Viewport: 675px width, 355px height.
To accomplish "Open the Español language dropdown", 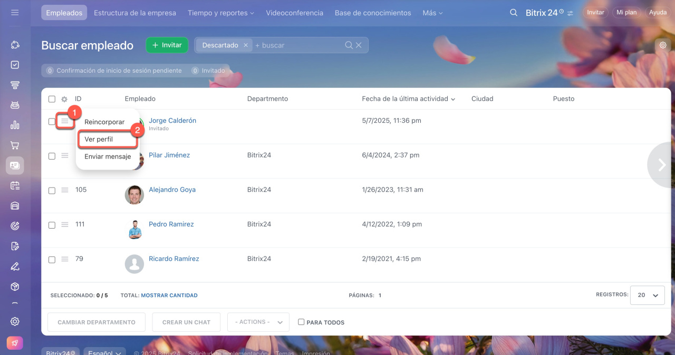I will pyautogui.click(x=104, y=353).
